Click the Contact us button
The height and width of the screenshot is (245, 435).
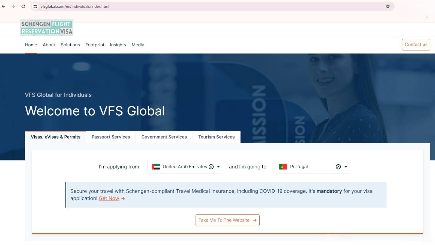(416, 45)
